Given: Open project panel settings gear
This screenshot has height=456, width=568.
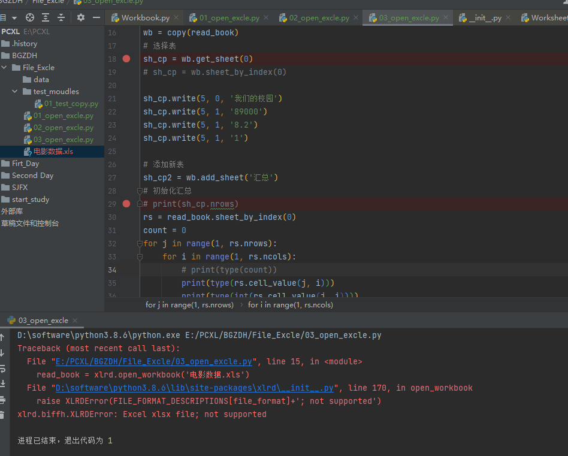Looking at the screenshot, I should pos(81,17).
